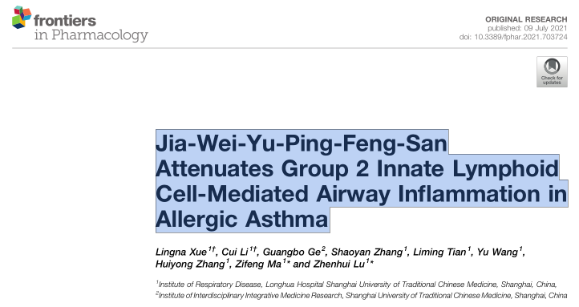Click author name Zhenhui Lu
Image resolution: width=579 pixels, height=307 pixels.
point(339,265)
